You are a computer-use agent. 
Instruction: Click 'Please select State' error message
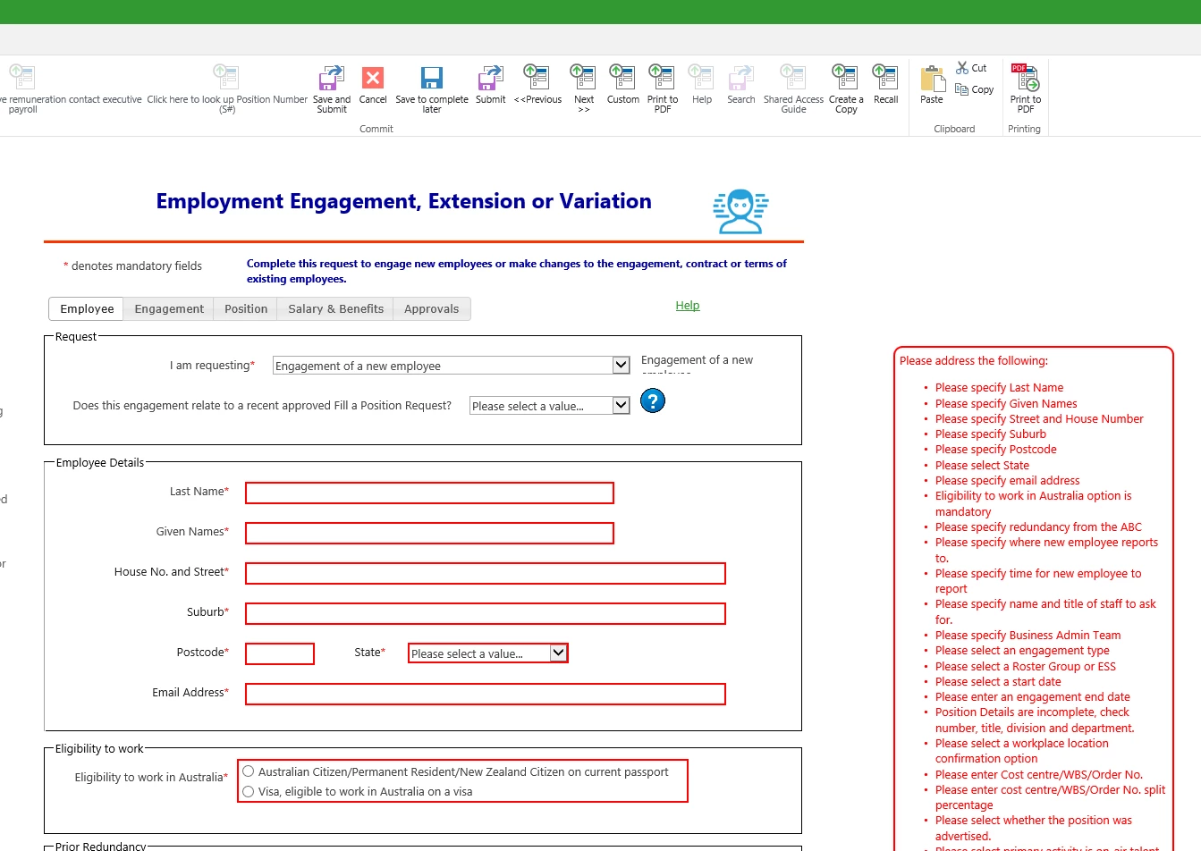982,465
